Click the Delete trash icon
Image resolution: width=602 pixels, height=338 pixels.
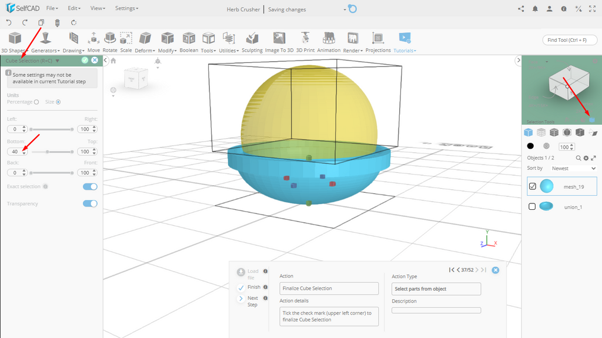click(57, 23)
